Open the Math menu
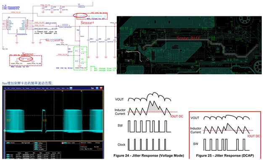 point(47,88)
